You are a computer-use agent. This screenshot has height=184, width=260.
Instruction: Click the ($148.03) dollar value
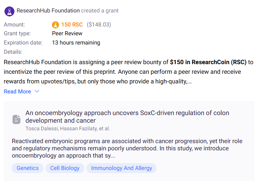[99, 25]
